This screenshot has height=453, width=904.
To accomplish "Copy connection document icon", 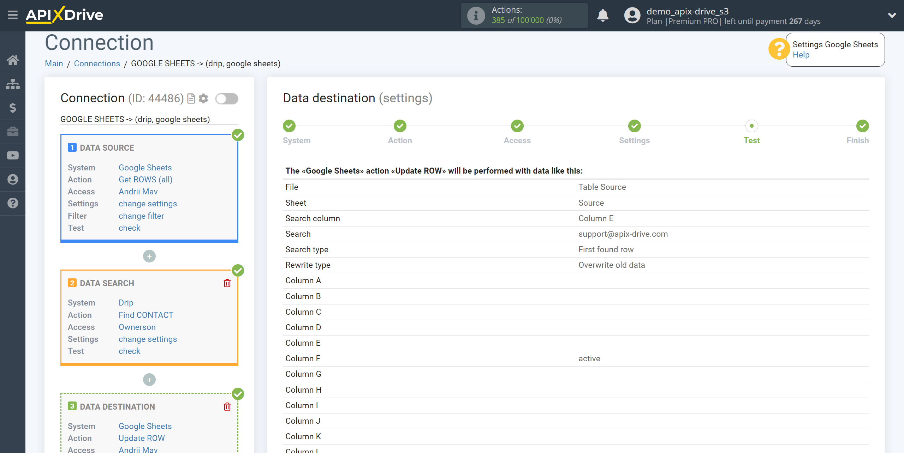I will [191, 98].
